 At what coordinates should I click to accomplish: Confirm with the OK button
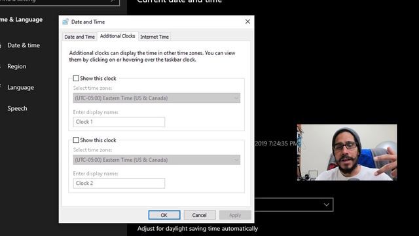point(164,215)
